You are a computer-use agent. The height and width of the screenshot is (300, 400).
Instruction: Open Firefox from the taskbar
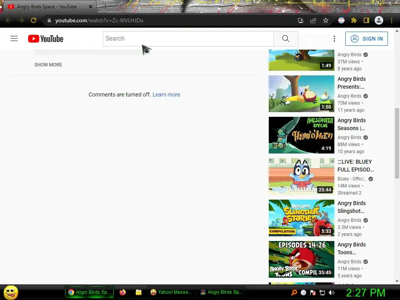tap(122, 292)
